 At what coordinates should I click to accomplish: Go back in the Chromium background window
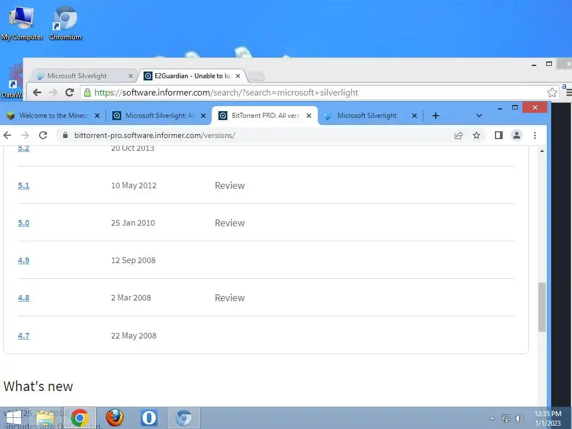[x=37, y=92]
